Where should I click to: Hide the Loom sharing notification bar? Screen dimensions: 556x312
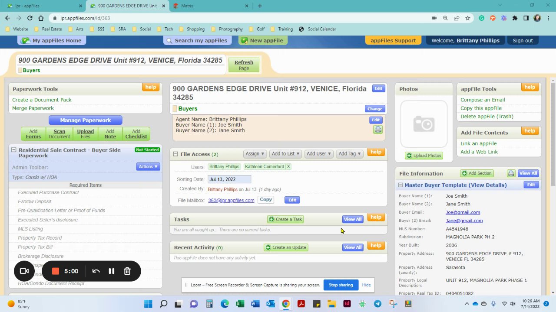click(366, 285)
